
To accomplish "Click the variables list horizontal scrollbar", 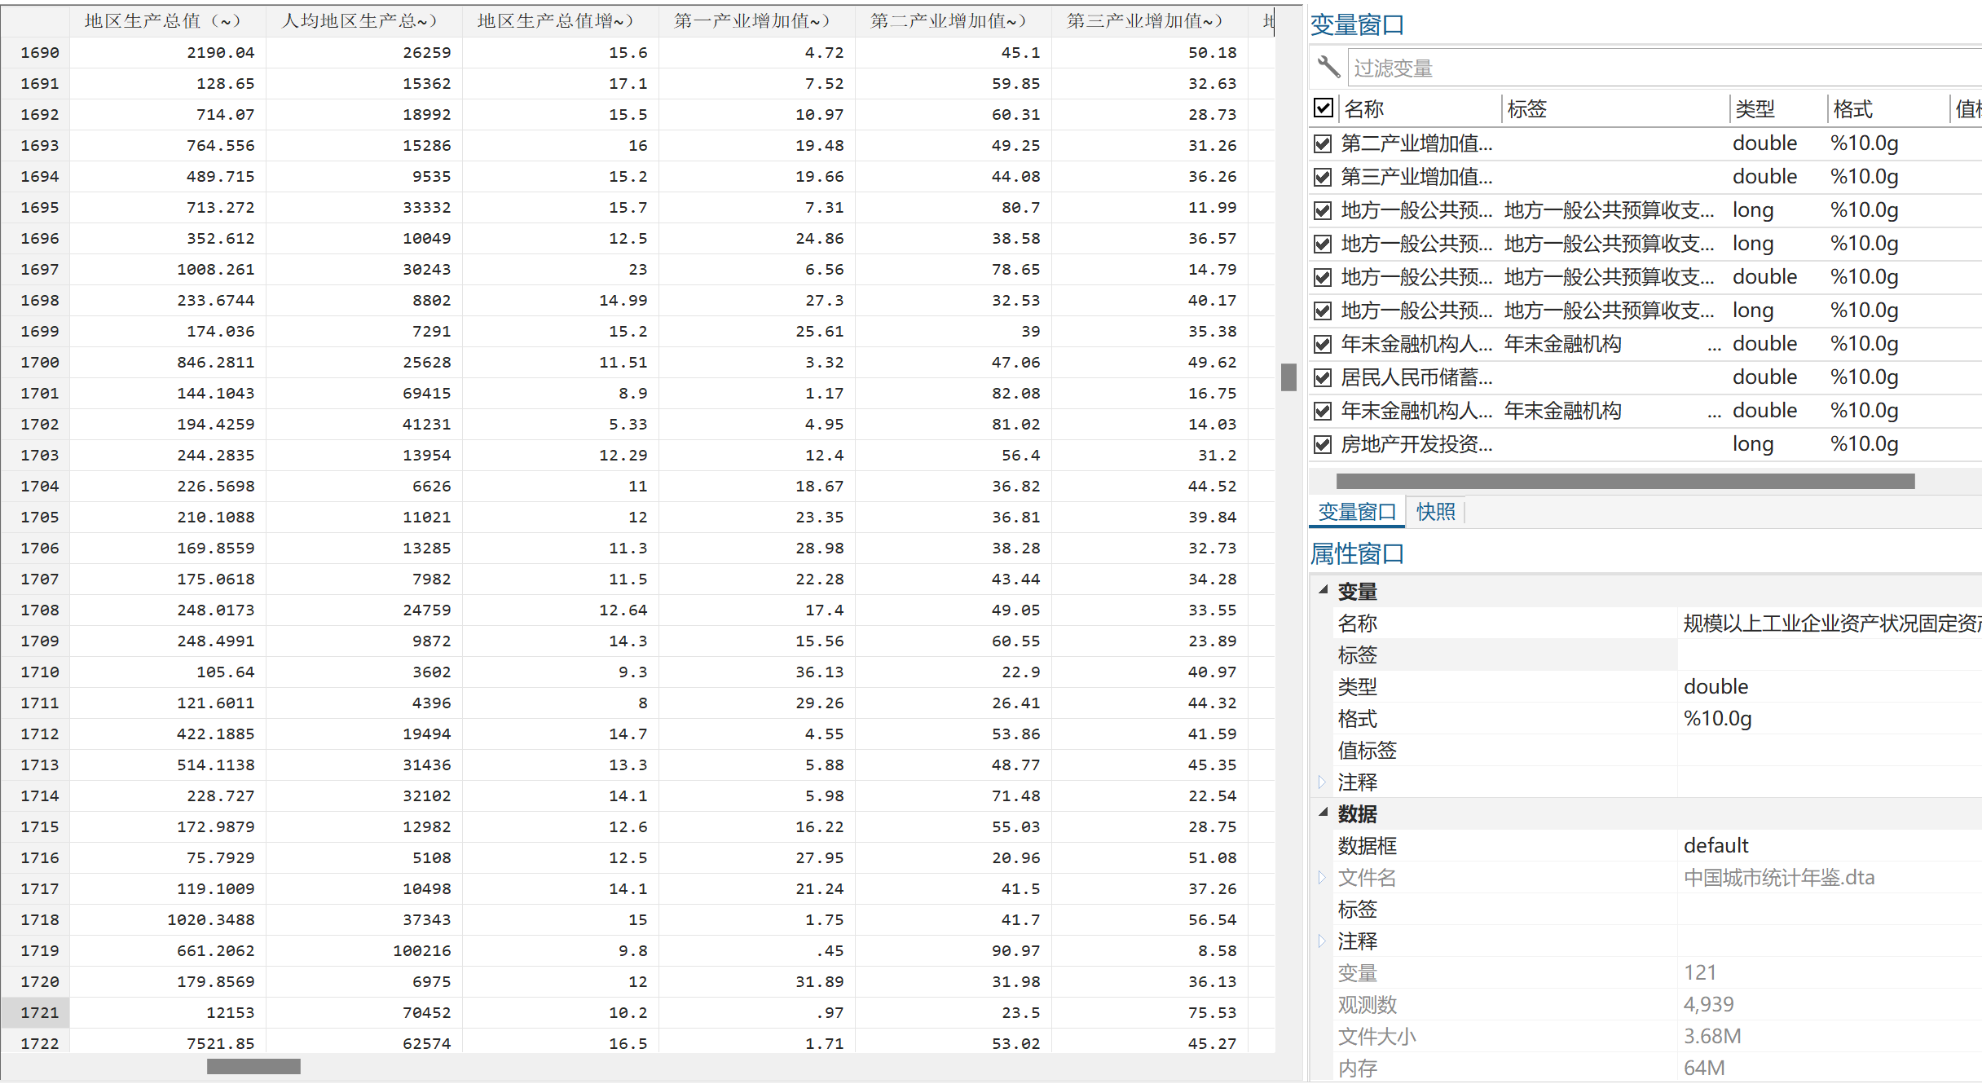I will pos(1625,482).
